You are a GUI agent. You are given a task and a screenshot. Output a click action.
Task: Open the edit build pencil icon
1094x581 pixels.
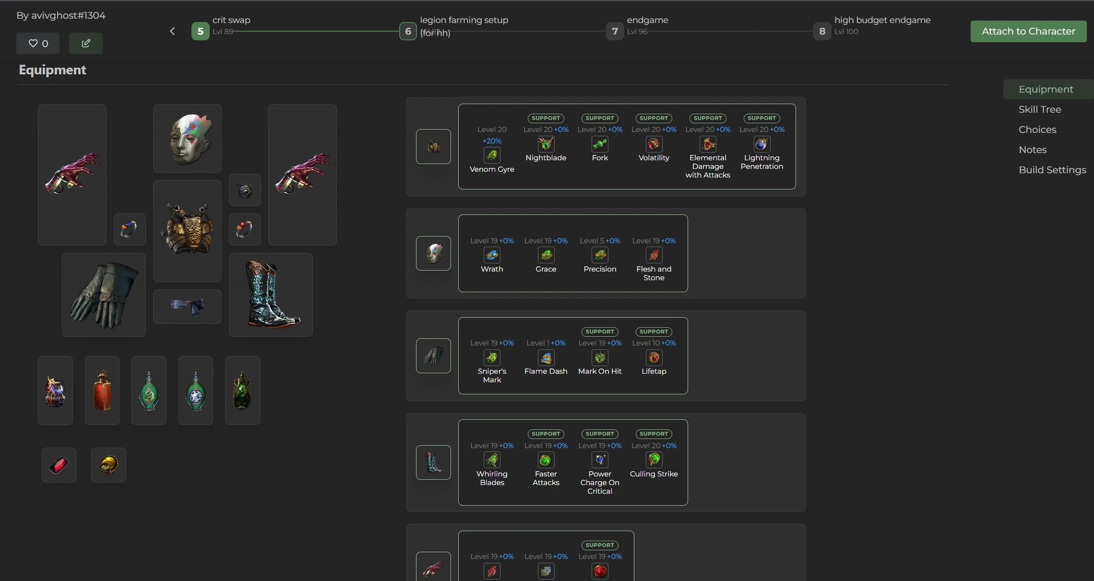click(86, 43)
